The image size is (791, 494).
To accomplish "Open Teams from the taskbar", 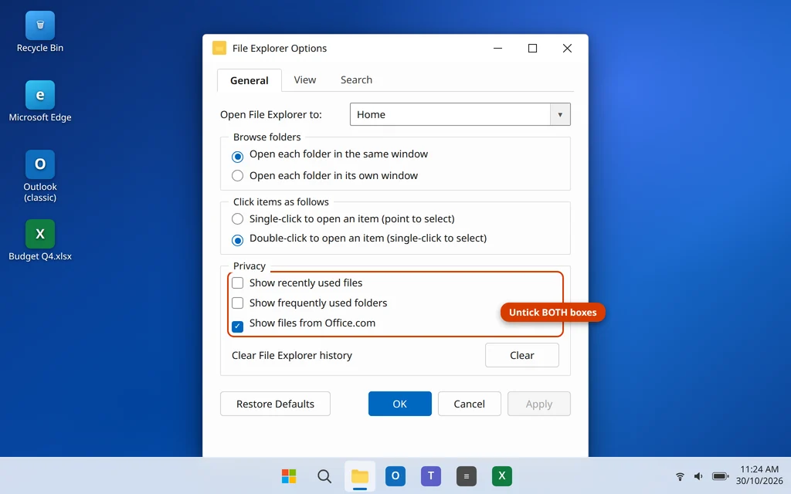I will [x=431, y=475].
